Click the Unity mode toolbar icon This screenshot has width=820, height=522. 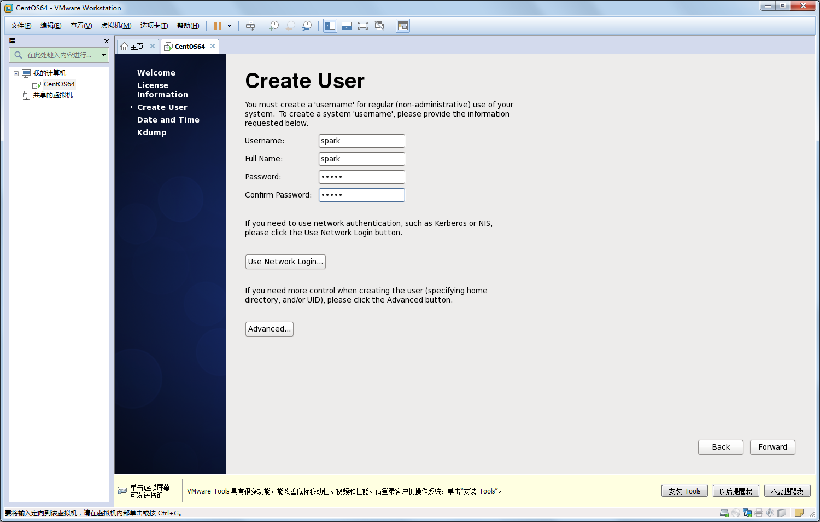pos(379,26)
